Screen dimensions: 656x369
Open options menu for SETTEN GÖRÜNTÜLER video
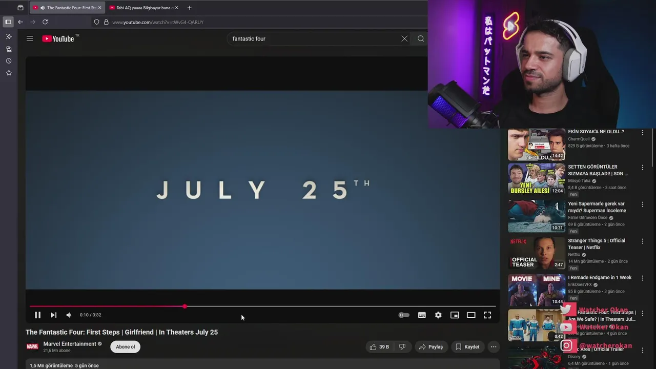[x=642, y=168]
